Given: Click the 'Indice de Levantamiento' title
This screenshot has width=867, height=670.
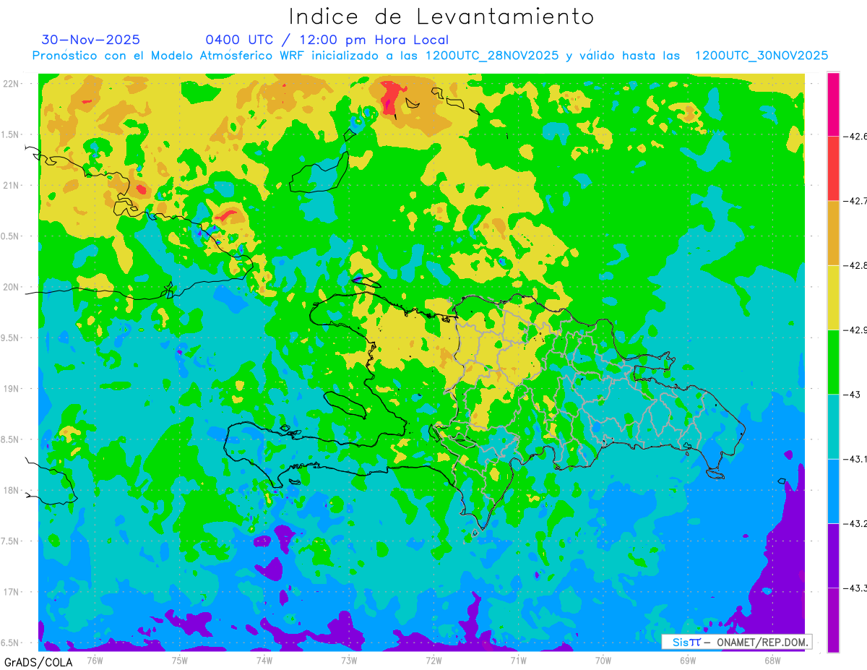Looking at the screenshot, I should click(441, 16).
